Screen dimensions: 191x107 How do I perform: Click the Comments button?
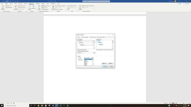pyautogui.click(x=186, y=4)
